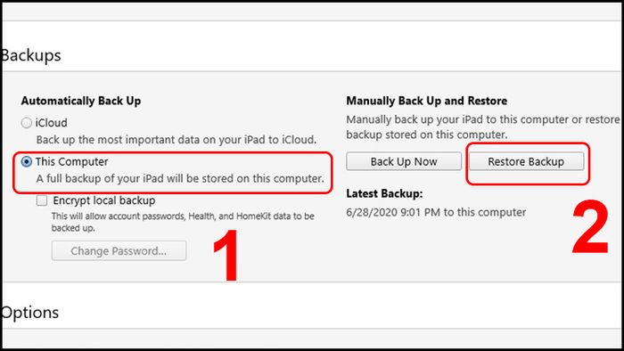Viewport: 624px width, 351px height.
Task: Click the Change Password button
Action: point(119,251)
